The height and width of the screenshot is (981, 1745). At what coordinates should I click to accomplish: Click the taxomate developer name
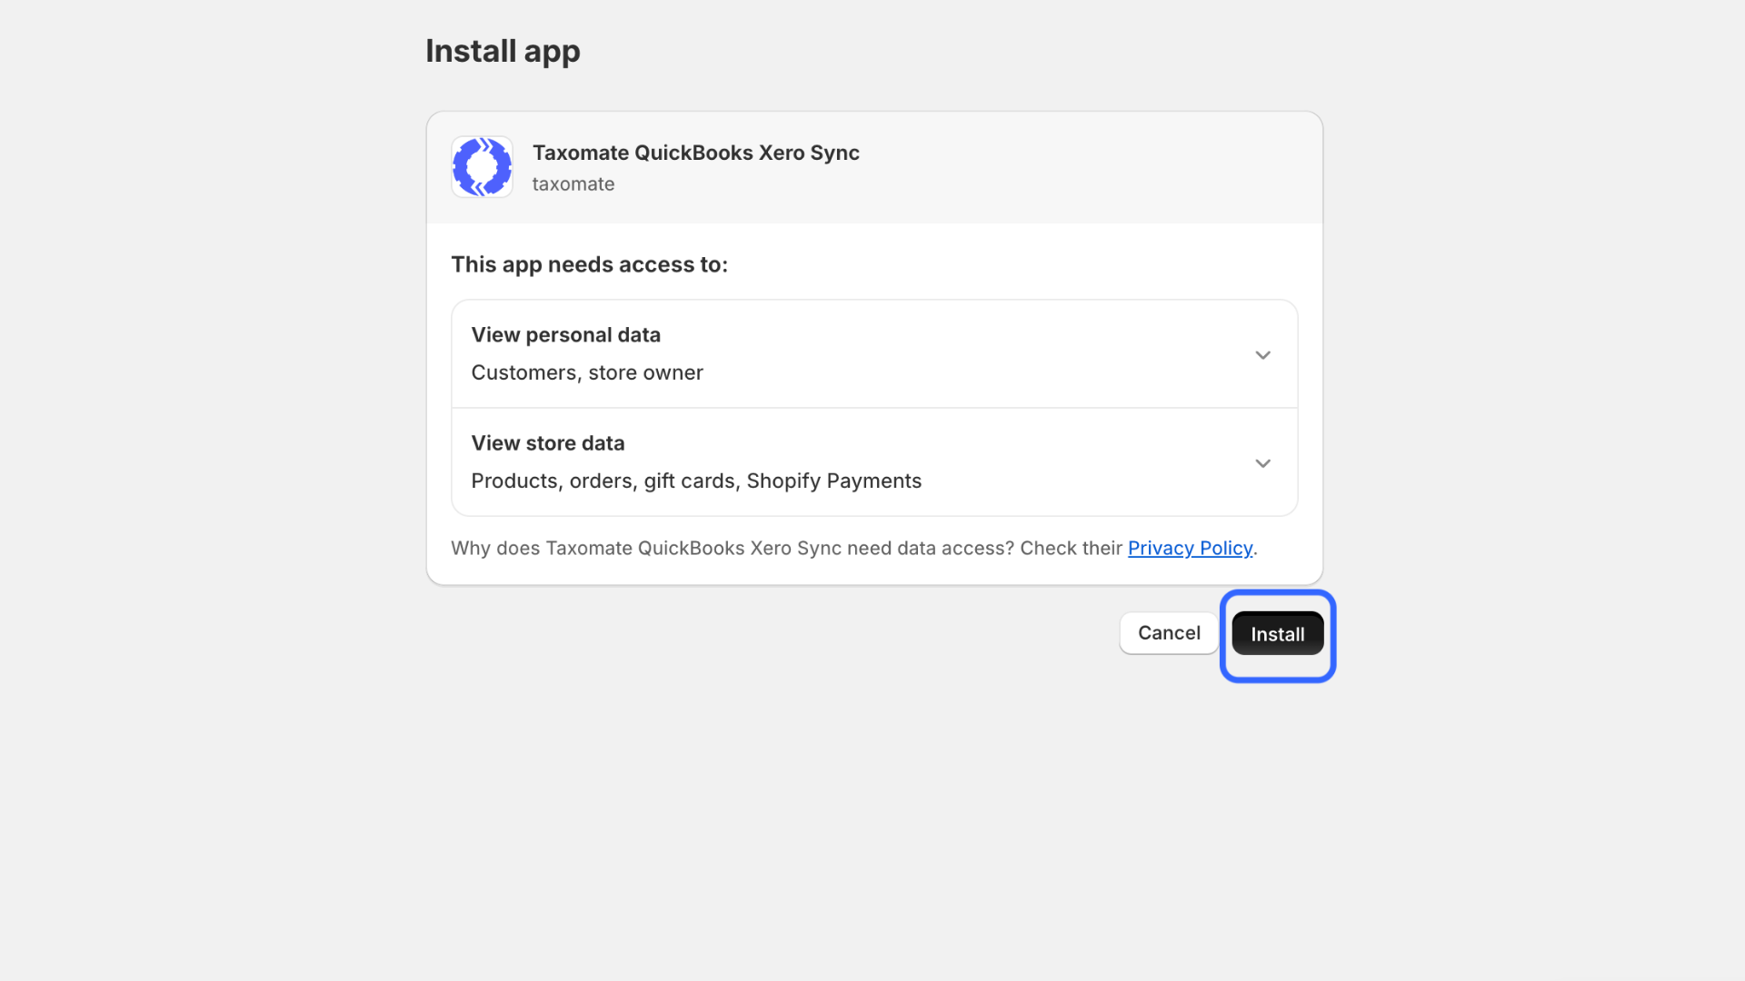click(x=573, y=184)
